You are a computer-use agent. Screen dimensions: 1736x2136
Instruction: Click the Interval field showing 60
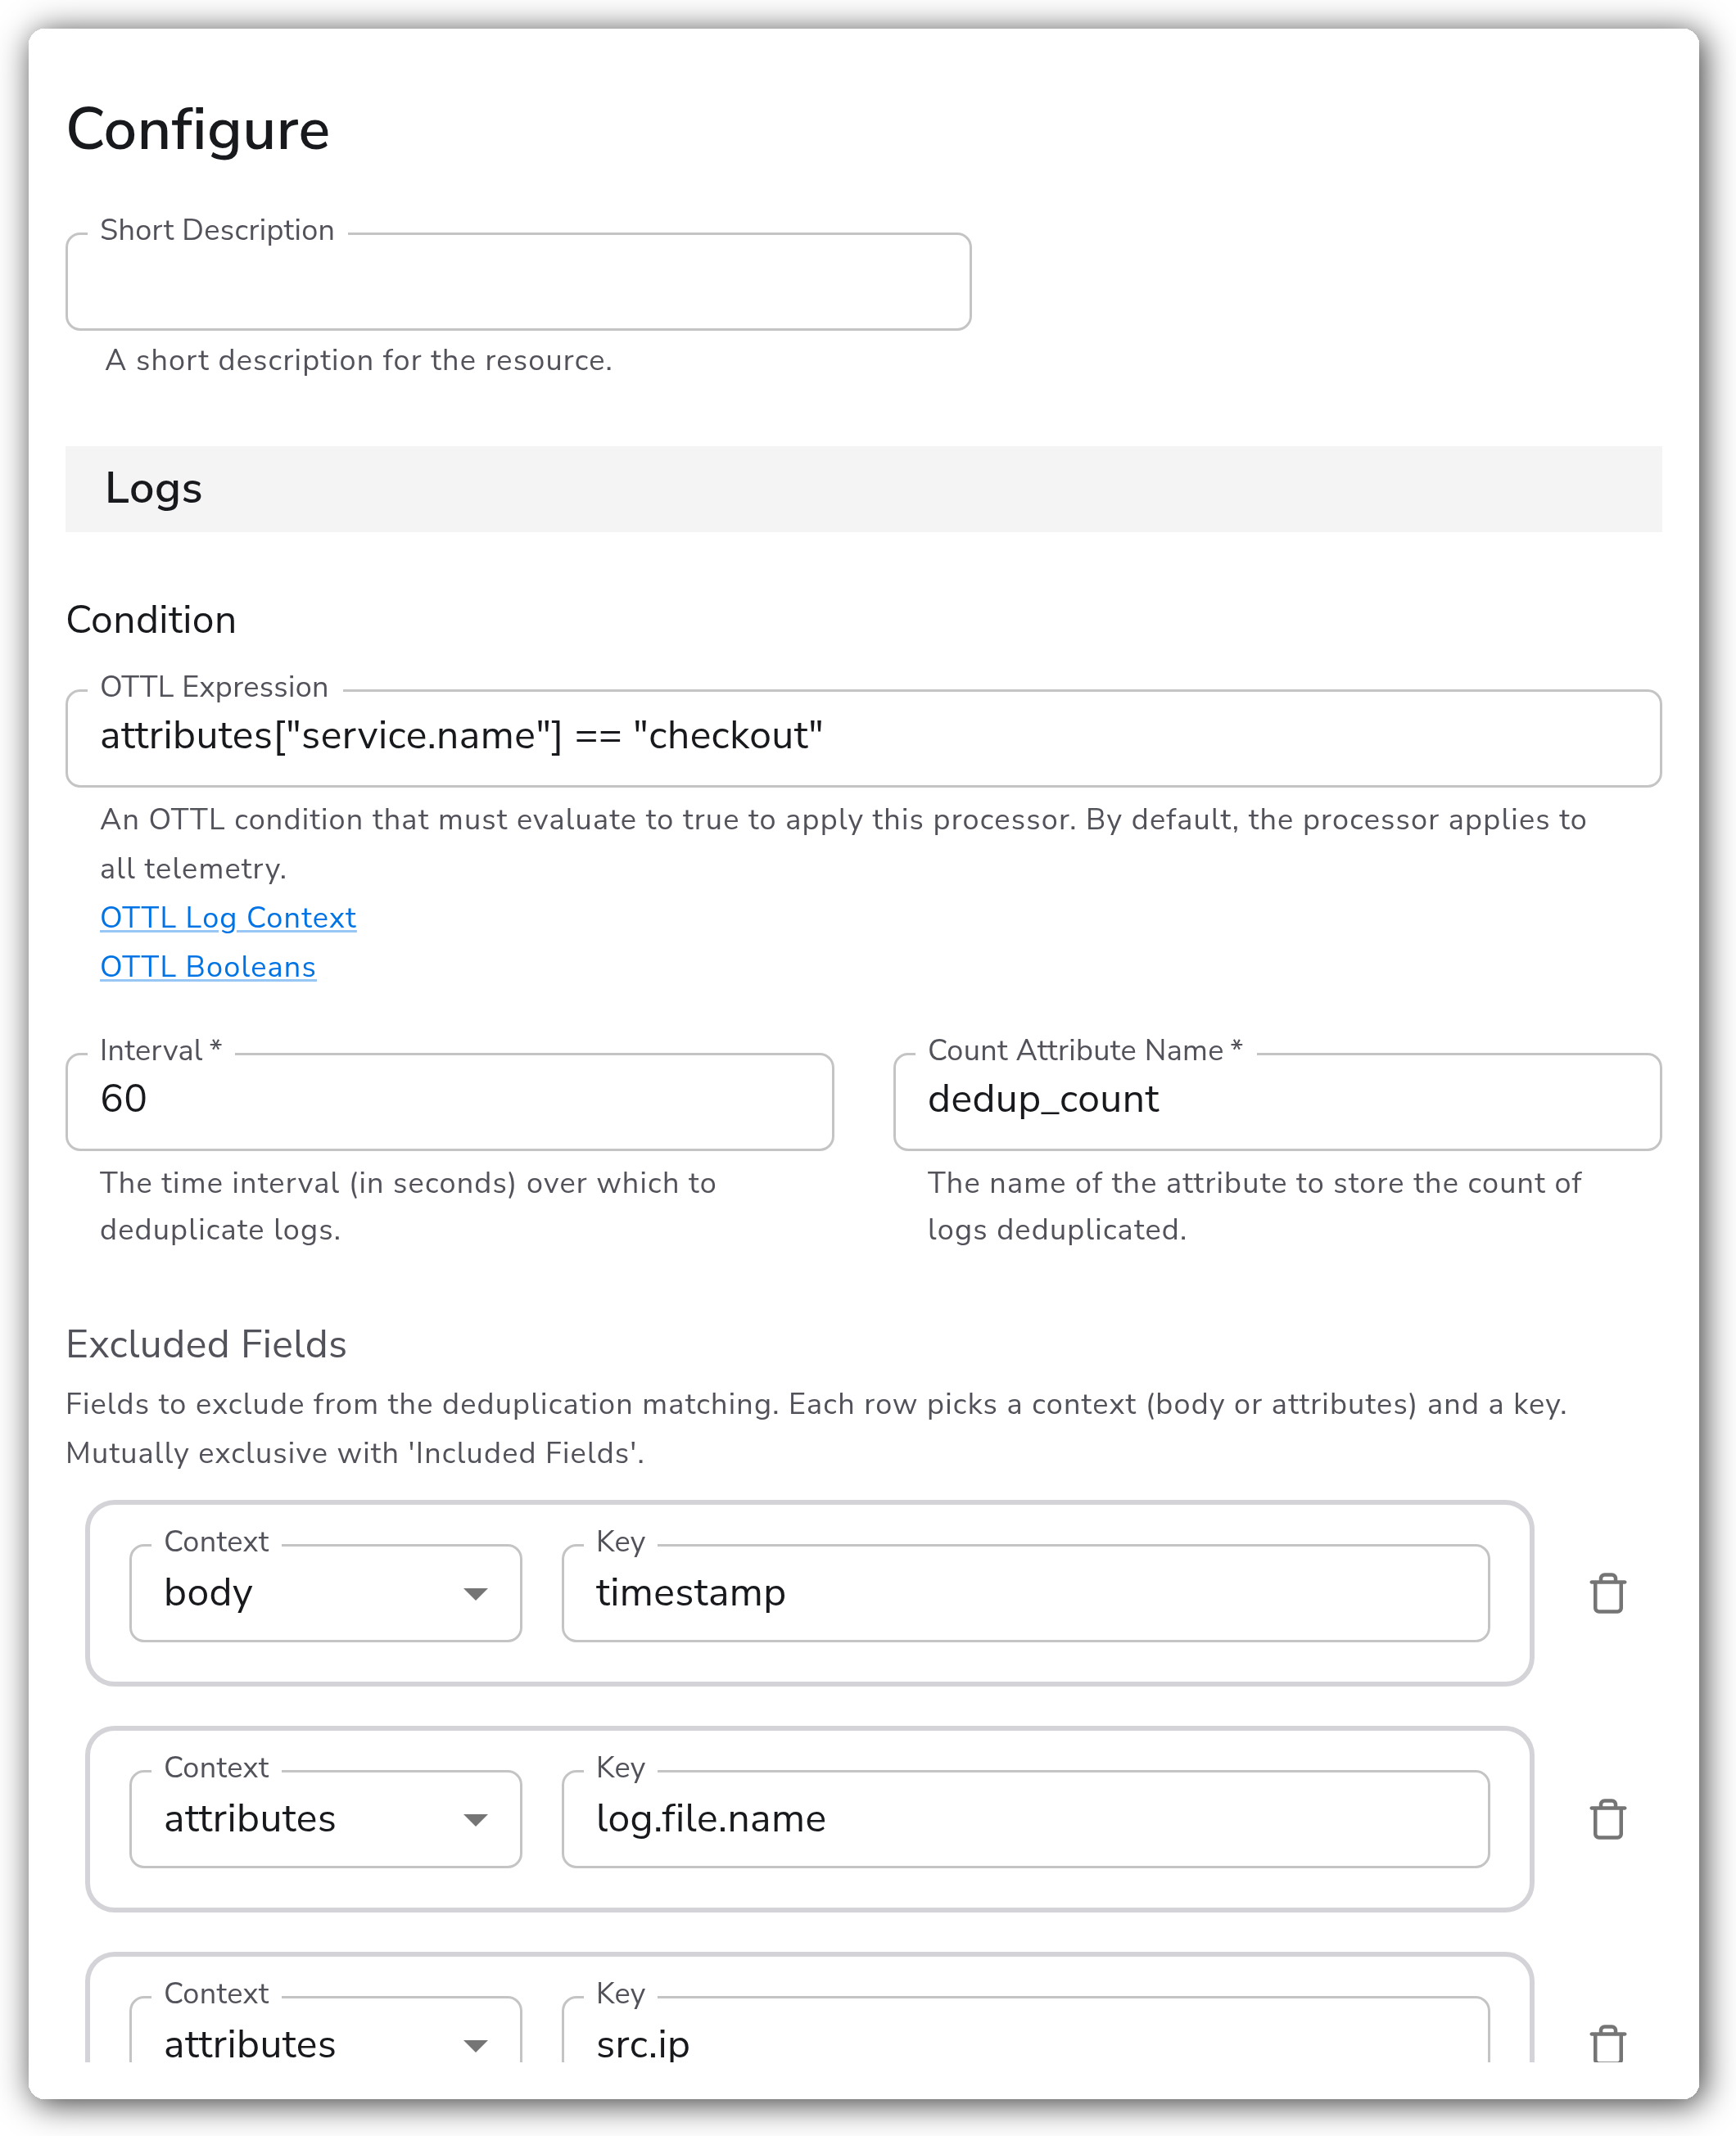(450, 1101)
